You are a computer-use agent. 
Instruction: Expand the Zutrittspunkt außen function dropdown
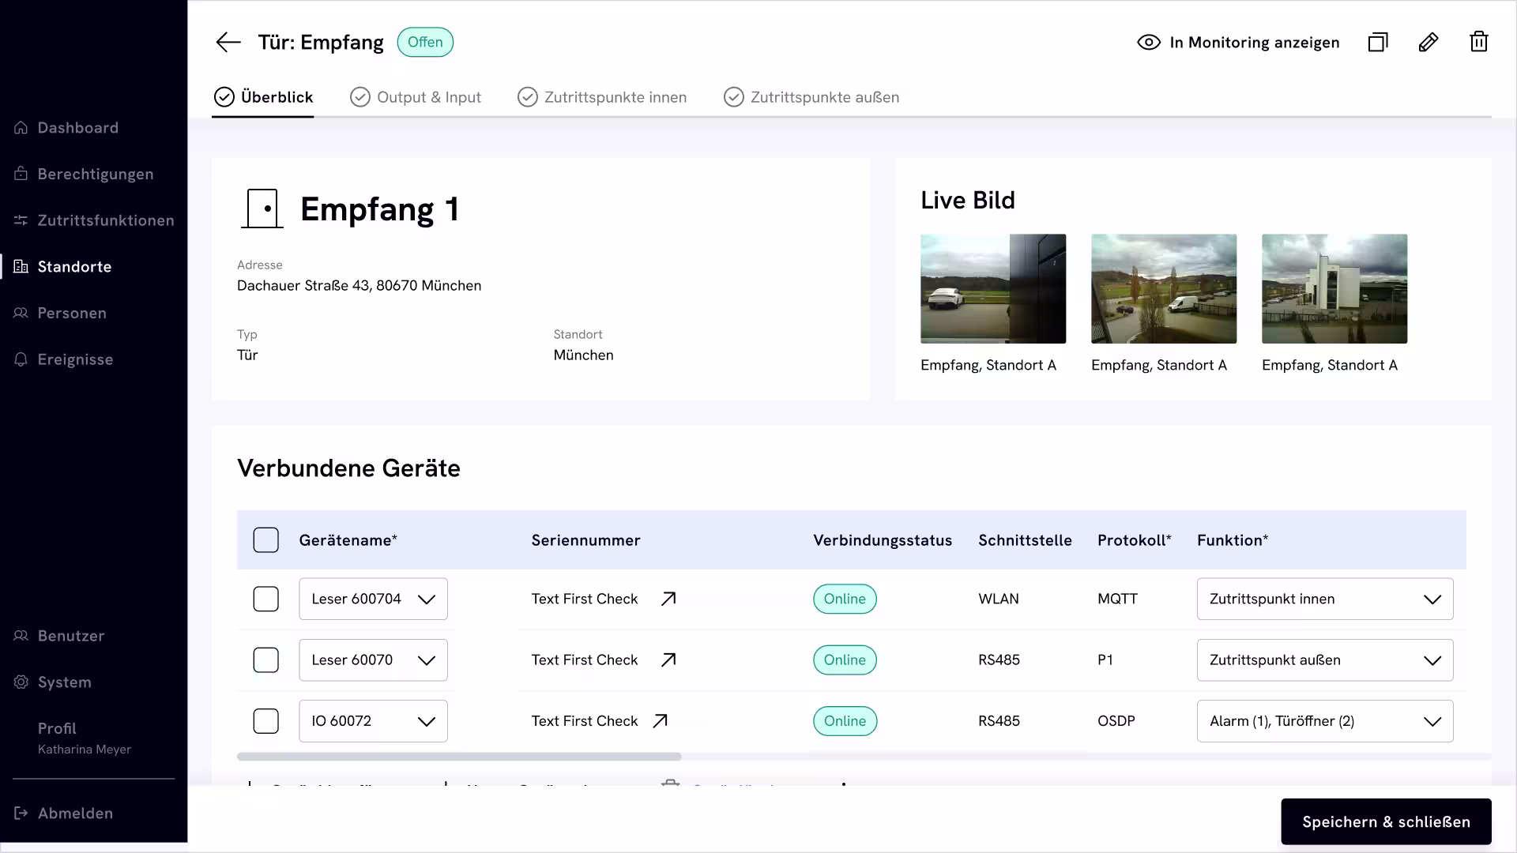pyautogui.click(x=1325, y=659)
